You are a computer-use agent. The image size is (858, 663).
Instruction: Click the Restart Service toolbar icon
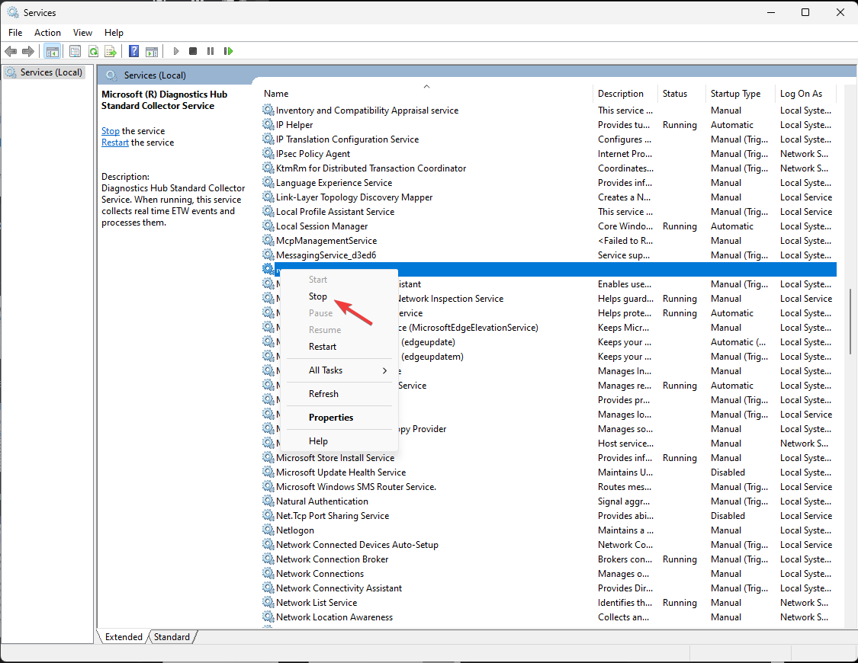tap(228, 51)
